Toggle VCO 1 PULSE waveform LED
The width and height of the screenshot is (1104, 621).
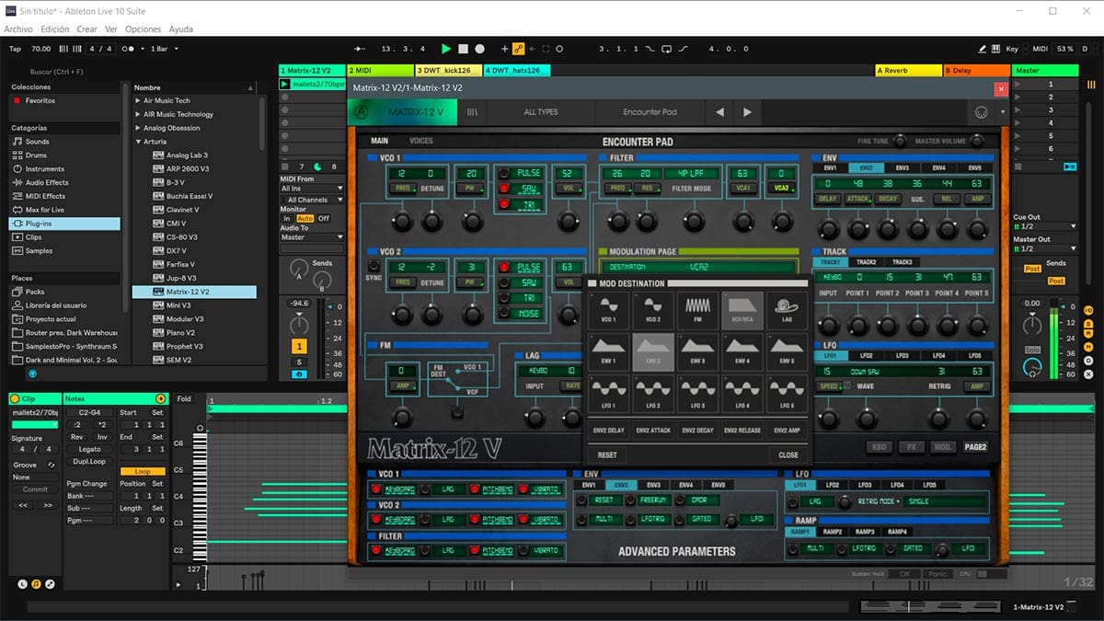(x=504, y=173)
